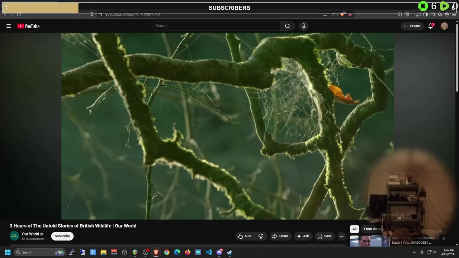The height and width of the screenshot is (258, 459).
Task: Dislike the video with thumbs-down button
Action: click(261, 236)
